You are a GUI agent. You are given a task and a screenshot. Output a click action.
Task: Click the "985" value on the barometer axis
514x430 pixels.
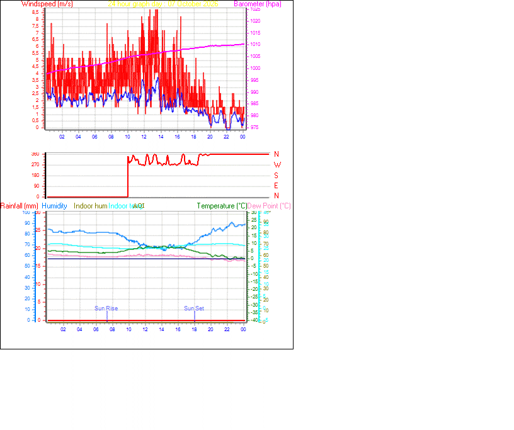254,104
